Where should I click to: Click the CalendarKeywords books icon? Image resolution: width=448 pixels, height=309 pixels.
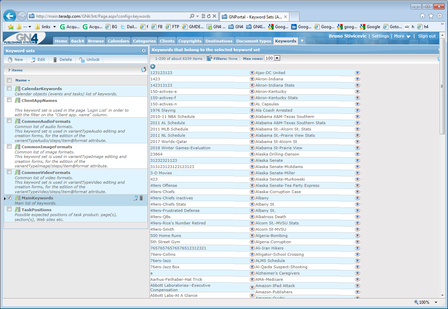pyautogui.click(x=17, y=89)
